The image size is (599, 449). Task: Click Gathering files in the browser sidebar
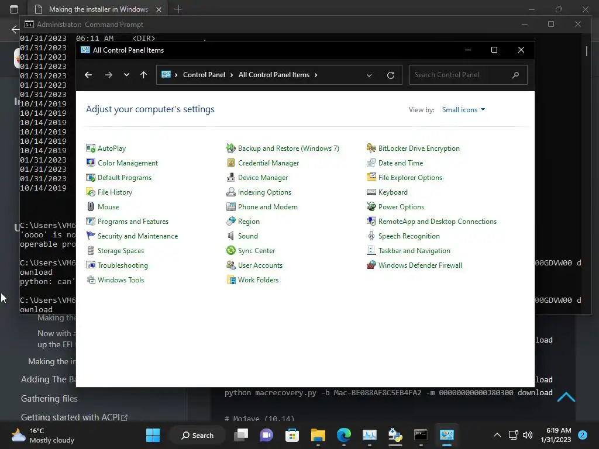[x=49, y=398]
